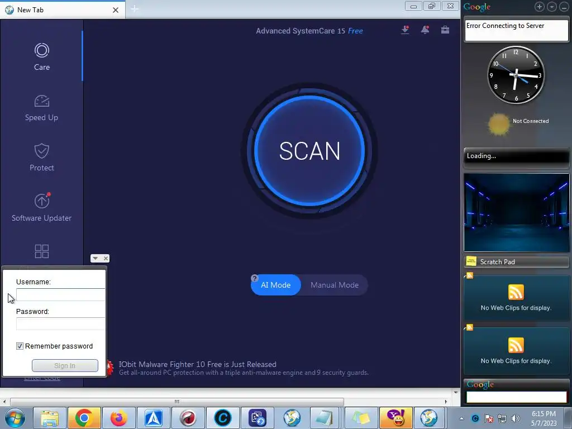Show help for AI Mode question mark
This screenshot has height=429, width=572.
click(255, 278)
